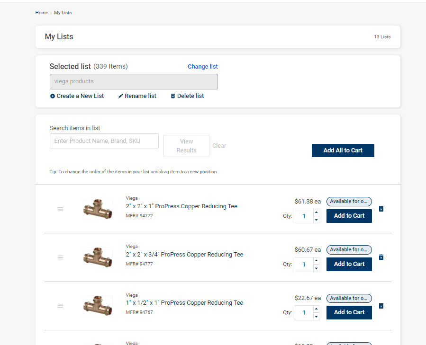The image size is (426, 345).
Task: Click the $61.38 ea price
Action: pos(308,202)
